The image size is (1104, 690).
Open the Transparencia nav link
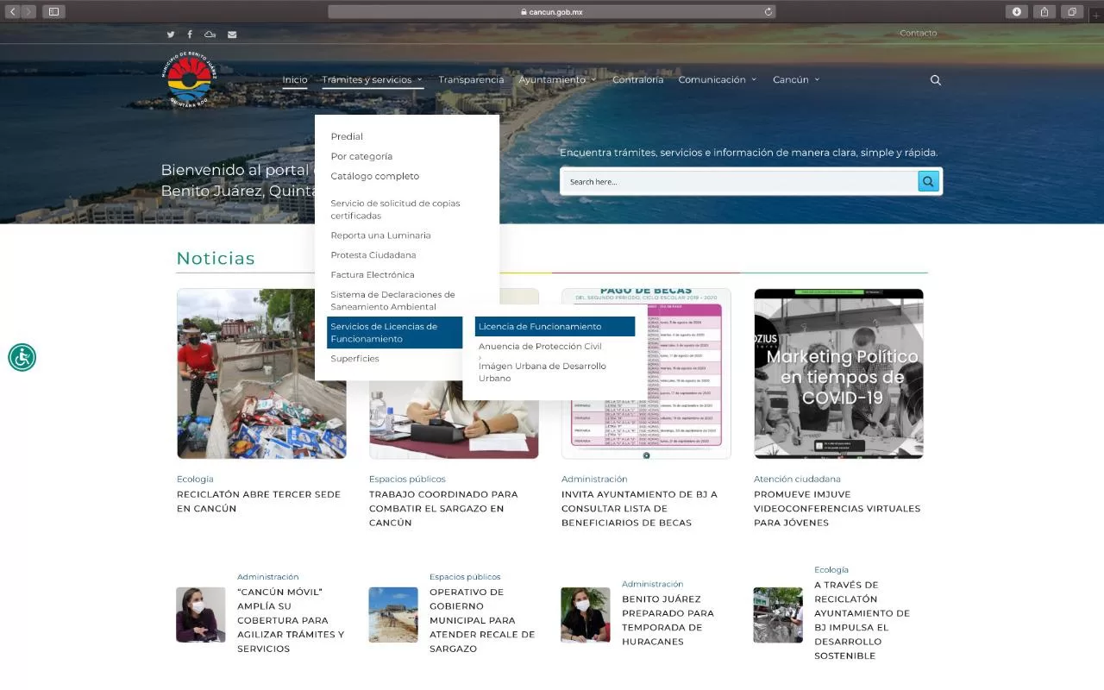(471, 79)
